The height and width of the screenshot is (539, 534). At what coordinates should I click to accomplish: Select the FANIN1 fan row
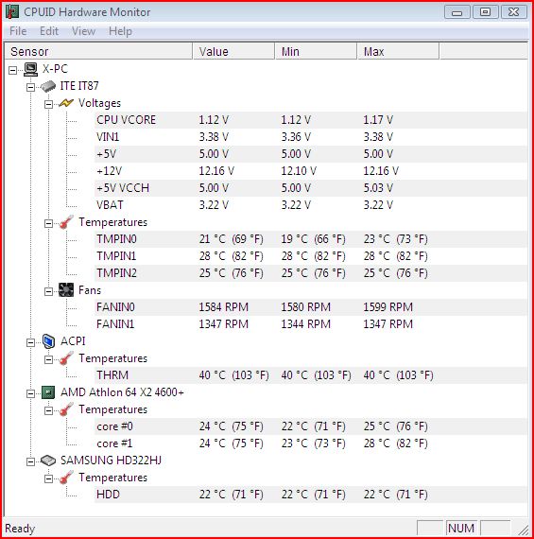[311, 324]
